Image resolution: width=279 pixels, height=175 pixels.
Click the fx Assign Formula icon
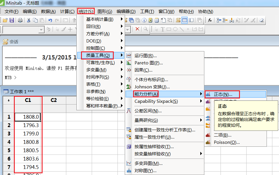tap(210, 20)
